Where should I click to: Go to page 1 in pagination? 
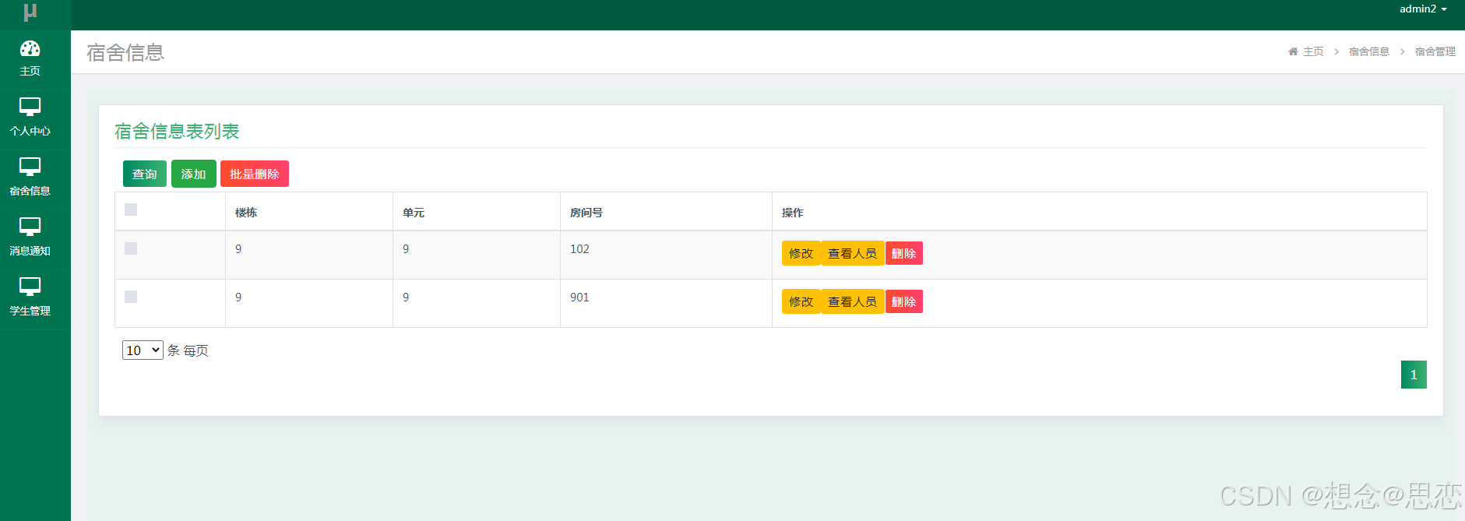click(1414, 375)
